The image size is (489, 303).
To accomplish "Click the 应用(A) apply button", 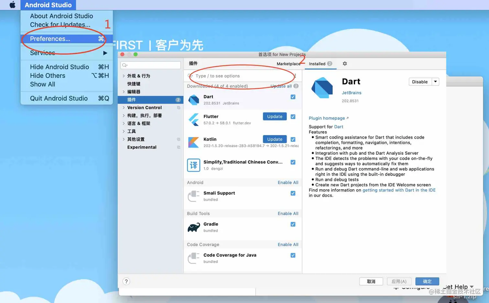I will (x=399, y=281).
